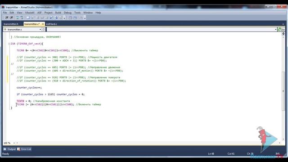Open toolbar options arrow at toolbar end
This screenshot has height=162, width=288.
coord(85,18)
